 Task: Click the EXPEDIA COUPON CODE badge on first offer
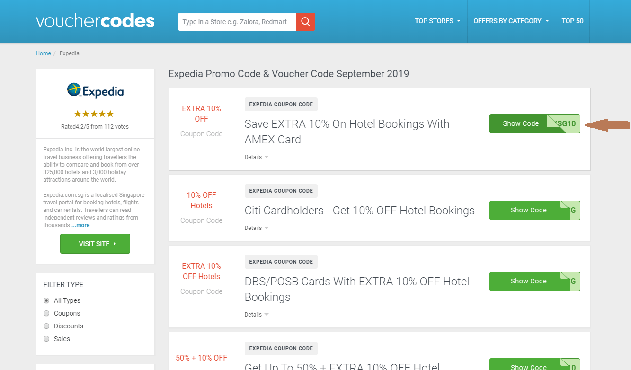coord(281,104)
